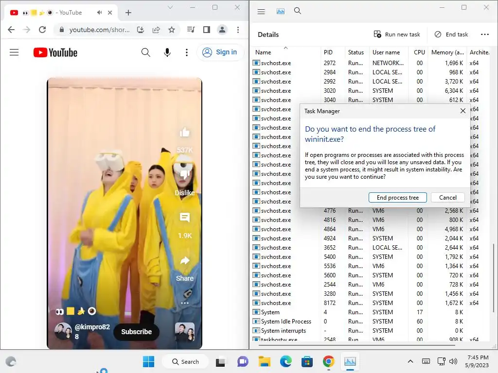Open comments on the short
This screenshot has width=498, height=373.
point(184,218)
